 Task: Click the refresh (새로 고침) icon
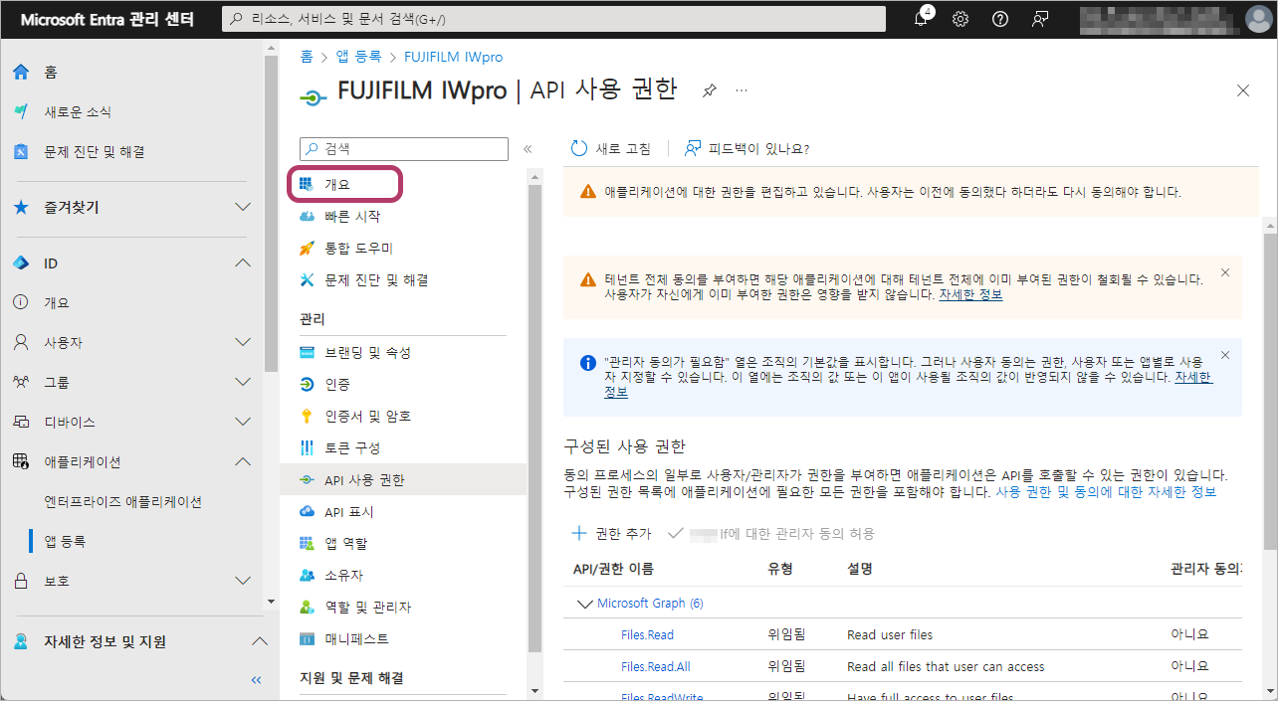(x=578, y=149)
